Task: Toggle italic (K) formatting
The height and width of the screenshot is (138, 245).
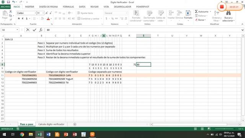Action: point(23,19)
